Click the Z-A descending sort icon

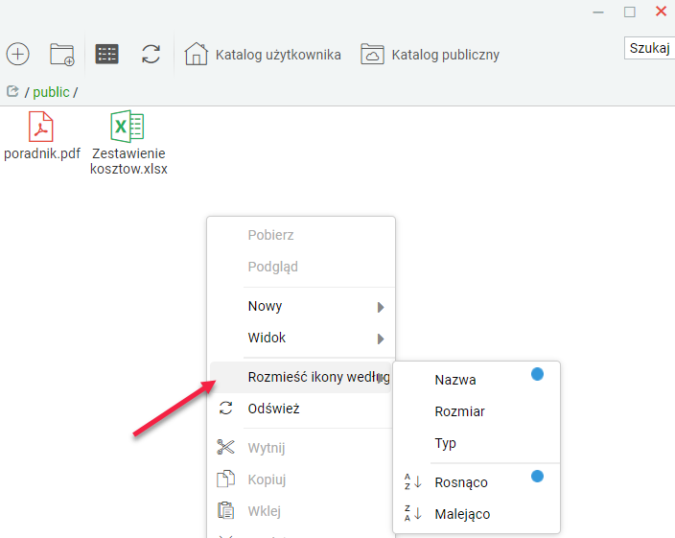click(x=413, y=513)
